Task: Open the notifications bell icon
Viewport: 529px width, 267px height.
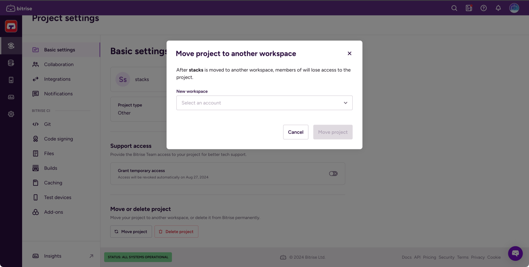Action: 498,8
